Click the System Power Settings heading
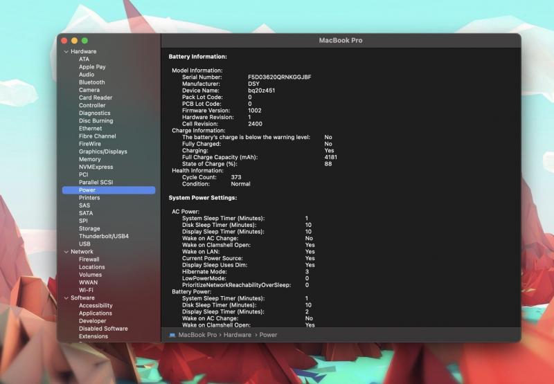Viewport: 554px width, 384px height. (203, 198)
